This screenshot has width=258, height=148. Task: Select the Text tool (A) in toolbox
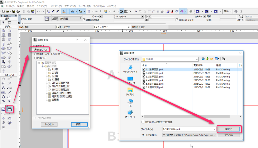[3, 88]
